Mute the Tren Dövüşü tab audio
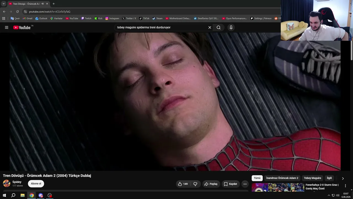Screen dimensions: 353x199 coord(42,4)
